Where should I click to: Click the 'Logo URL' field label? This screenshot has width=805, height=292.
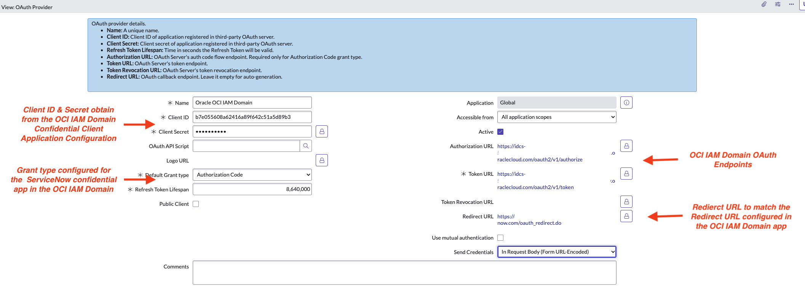[177, 161]
